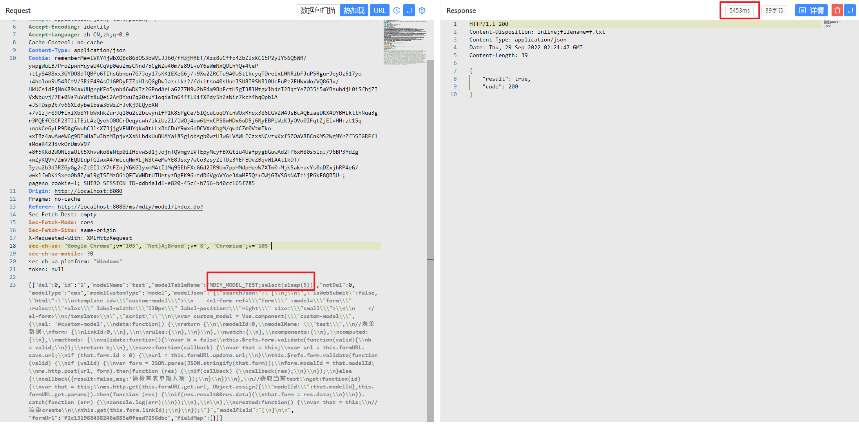Click the token: null line

[x=46, y=269]
